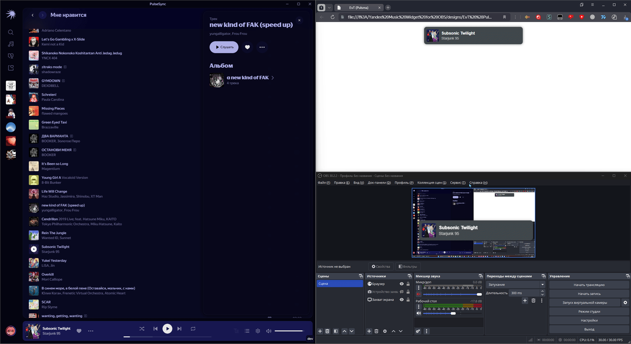Bookmark the page in address bar

pos(504,17)
